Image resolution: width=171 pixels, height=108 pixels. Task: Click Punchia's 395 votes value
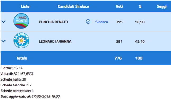pos(119,22)
